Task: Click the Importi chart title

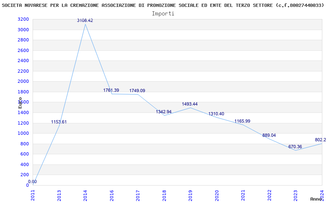Action: tap(163, 14)
